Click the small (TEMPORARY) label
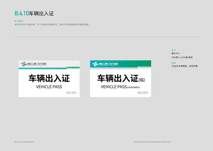Screen dimensions: 213x151 pos(133,88)
